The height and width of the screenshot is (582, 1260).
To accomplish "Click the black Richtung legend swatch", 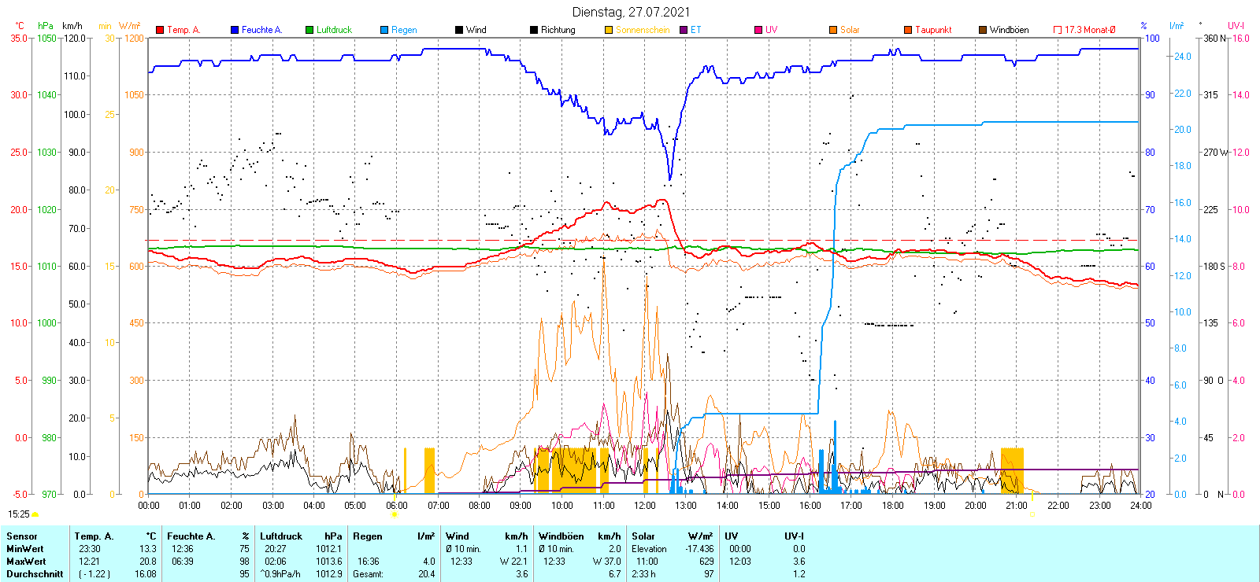I will pyautogui.click(x=534, y=30).
